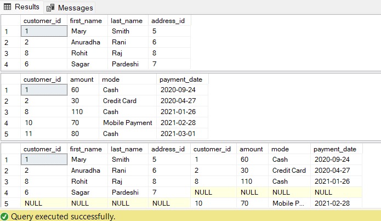This screenshot has height=221, width=381.
Task: Select first table's address_id column header
Action: (x=169, y=21)
